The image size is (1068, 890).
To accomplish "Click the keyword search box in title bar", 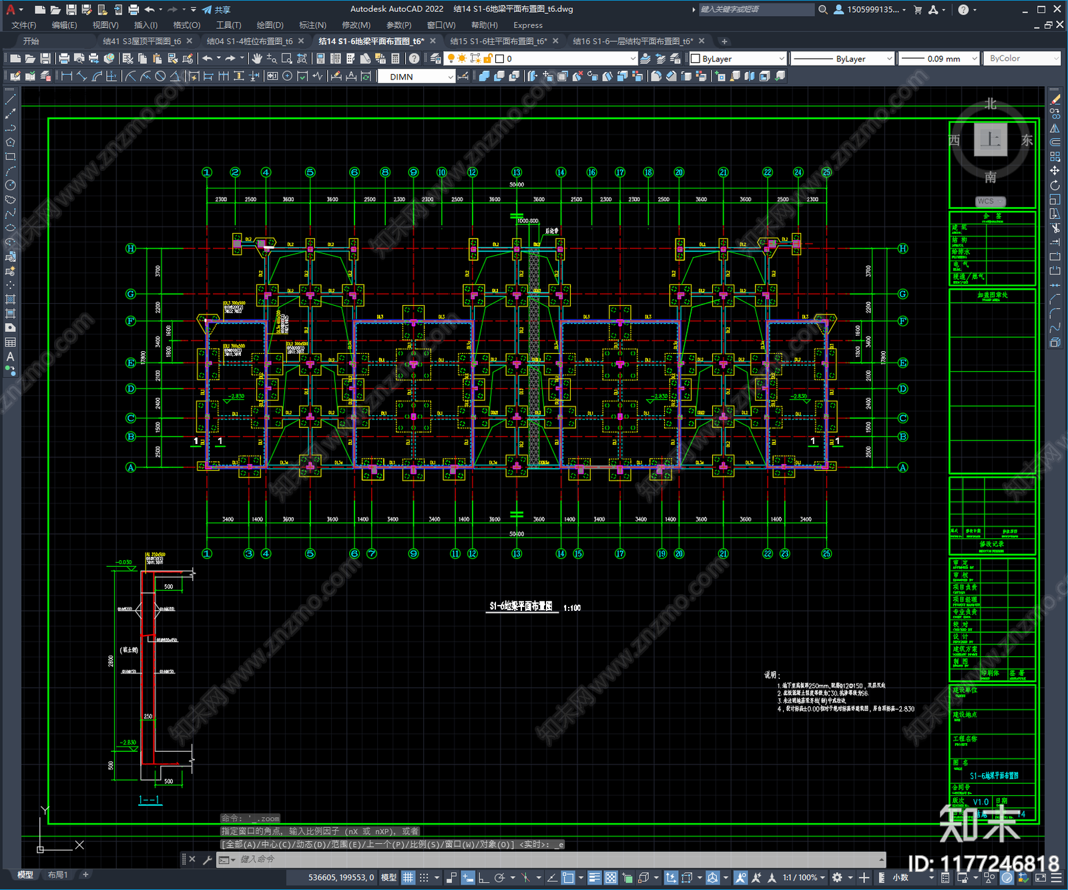I will [756, 9].
